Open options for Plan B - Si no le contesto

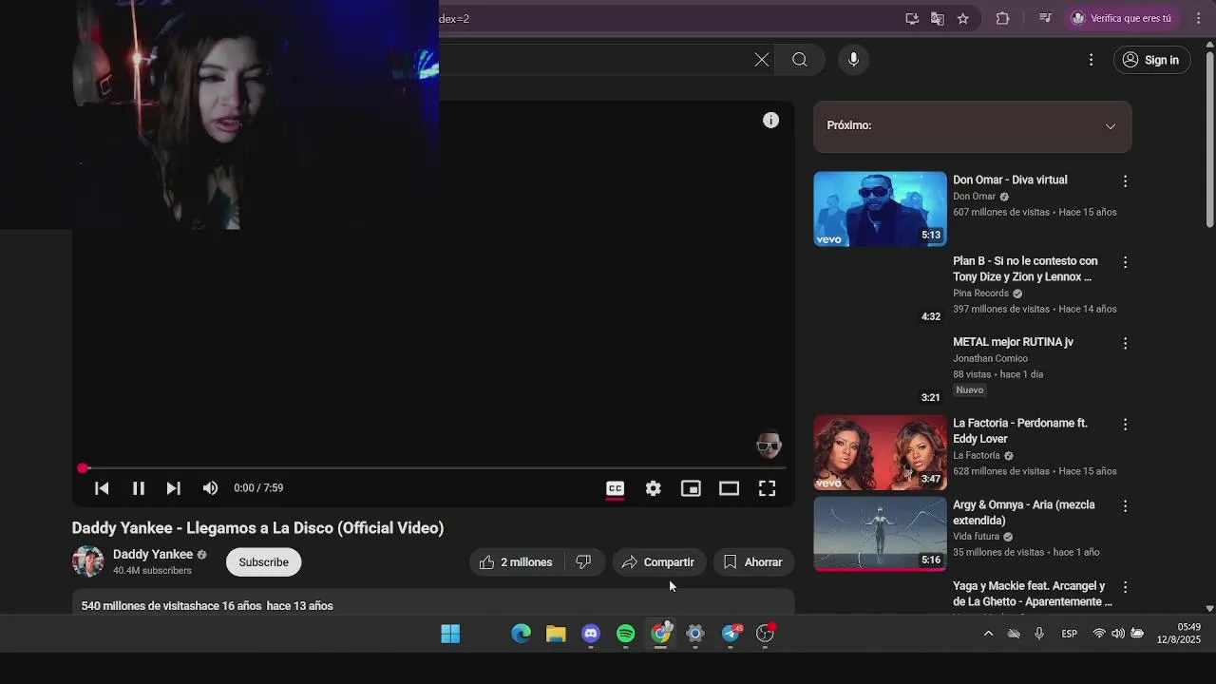[1125, 262]
